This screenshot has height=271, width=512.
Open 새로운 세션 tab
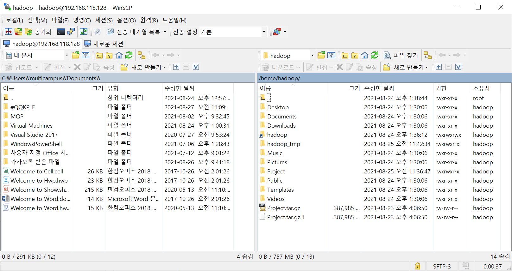coord(104,44)
